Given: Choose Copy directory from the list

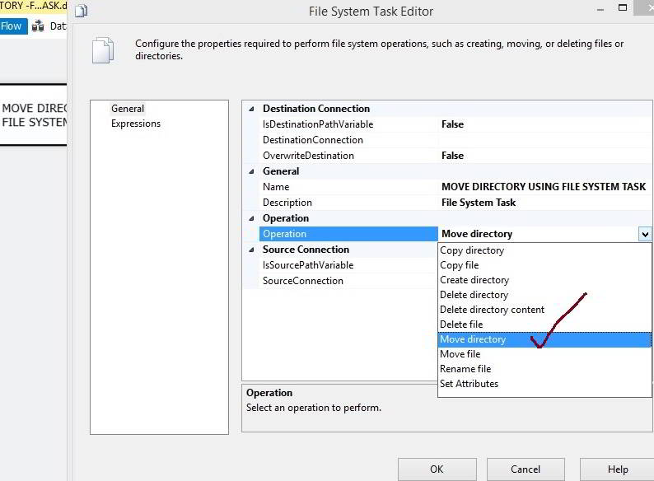Looking at the screenshot, I should coord(544,250).
